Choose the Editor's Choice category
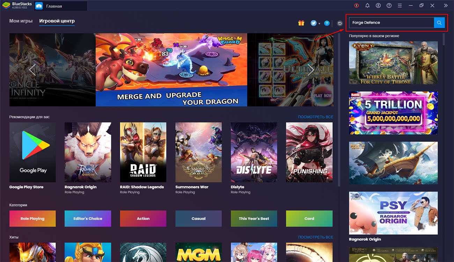The height and width of the screenshot is (262, 454). point(88,219)
